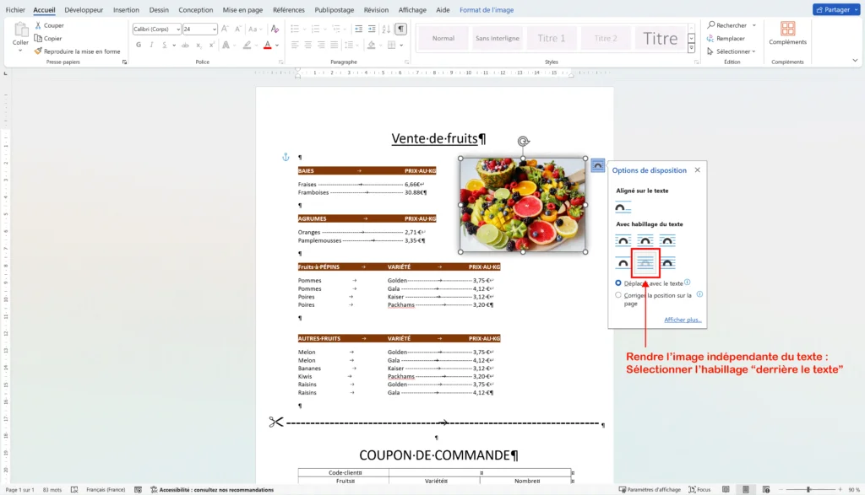Open the Sélectionner dropdown in Édition group
The width and height of the screenshot is (865, 495).
pos(732,51)
